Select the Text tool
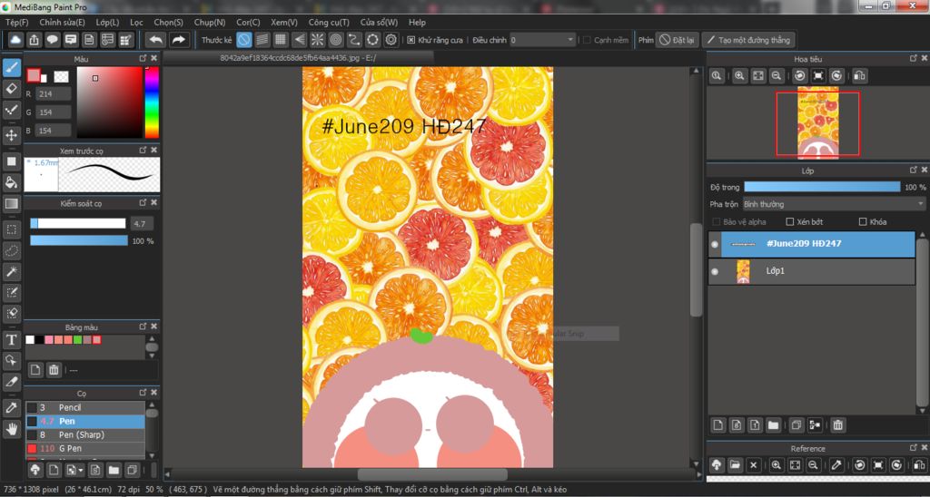This screenshot has width=930, height=497. tap(11, 339)
